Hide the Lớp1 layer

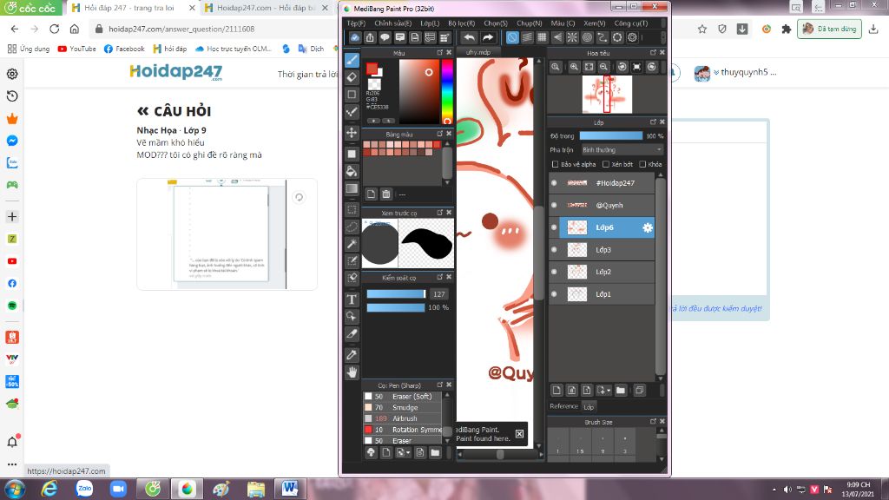(554, 293)
